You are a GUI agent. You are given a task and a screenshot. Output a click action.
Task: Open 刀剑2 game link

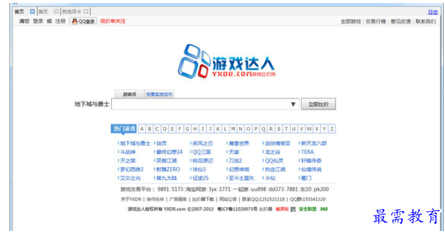(x=236, y=161)
